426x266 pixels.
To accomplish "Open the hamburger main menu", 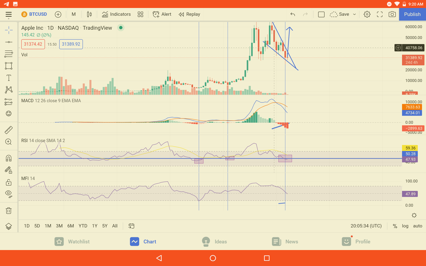I will point(9,15).
